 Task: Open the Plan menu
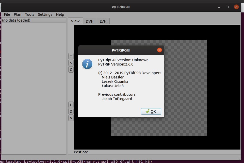coord(17,14)
